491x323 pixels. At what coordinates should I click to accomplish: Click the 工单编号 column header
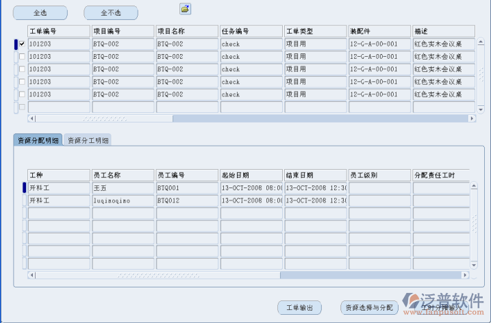coord(58,31)
